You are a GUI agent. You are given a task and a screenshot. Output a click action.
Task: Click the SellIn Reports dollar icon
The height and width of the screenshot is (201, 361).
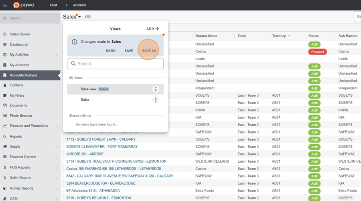click(5, 178)
